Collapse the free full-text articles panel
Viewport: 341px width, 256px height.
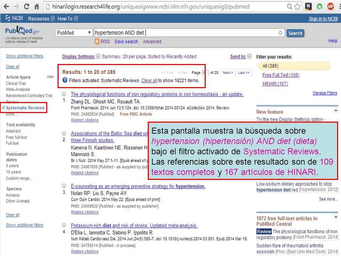point(336,217)
